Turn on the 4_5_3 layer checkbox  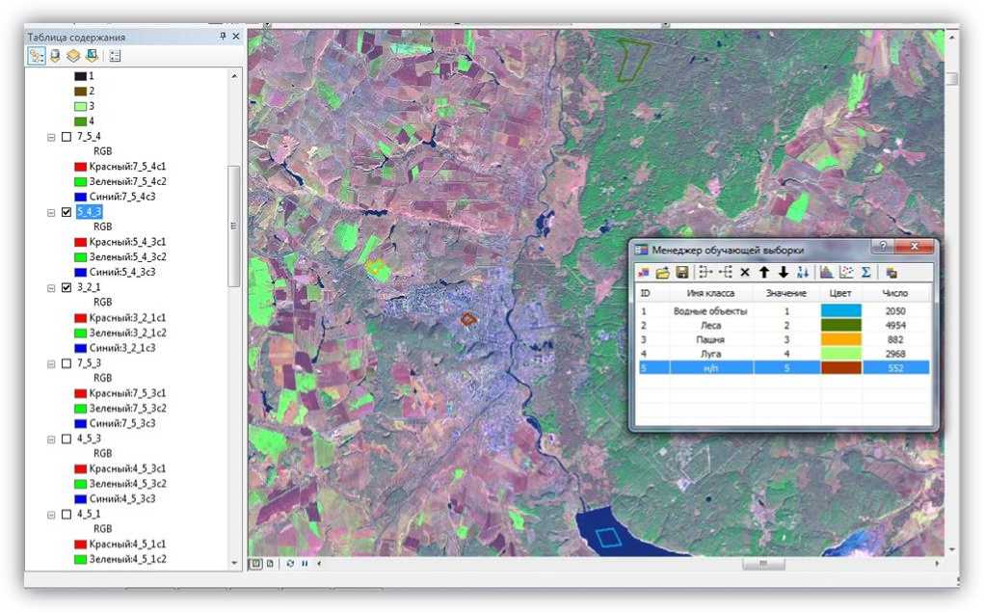pos(66,439)
